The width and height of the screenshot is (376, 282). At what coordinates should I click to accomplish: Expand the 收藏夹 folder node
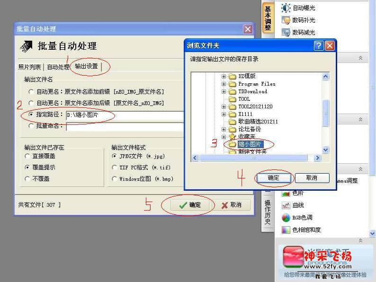224,137
